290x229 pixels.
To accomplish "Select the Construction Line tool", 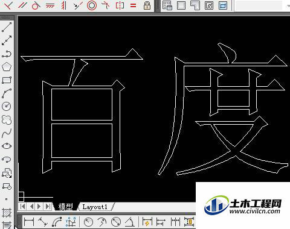I will click(x=7, y=40).
